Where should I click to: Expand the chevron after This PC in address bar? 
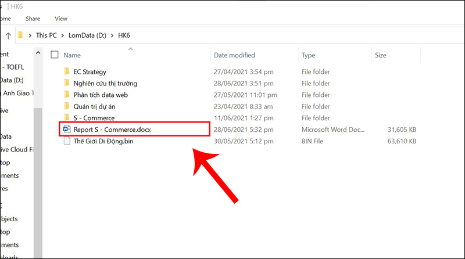(x=63, y=35)
